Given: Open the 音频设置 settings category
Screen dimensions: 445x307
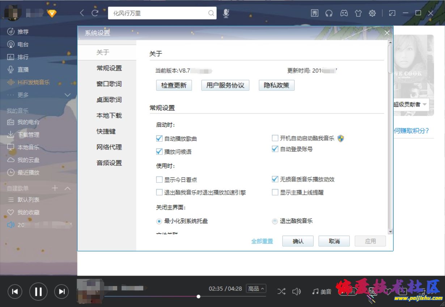Looking at the screenshot, I should click(x=109, y=163).
